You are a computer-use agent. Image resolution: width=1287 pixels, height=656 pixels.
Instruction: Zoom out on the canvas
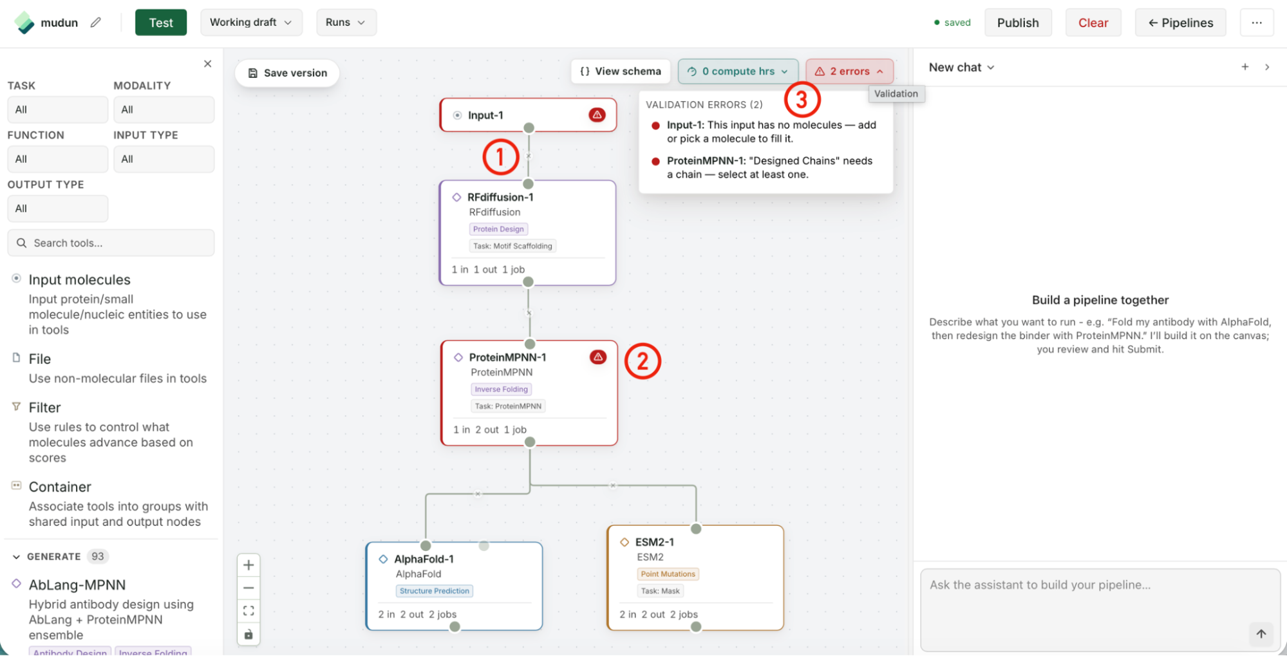point(249,588)
